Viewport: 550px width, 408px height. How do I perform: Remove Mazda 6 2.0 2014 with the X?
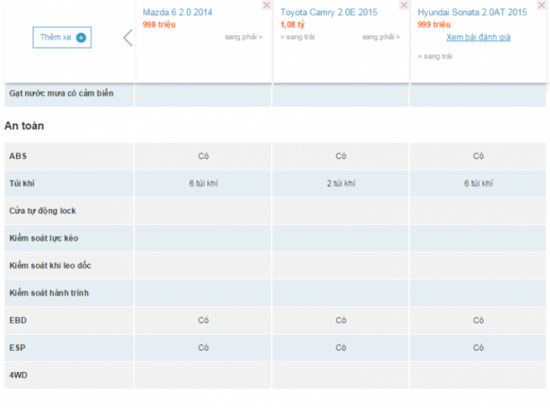(x=267, y=5)
